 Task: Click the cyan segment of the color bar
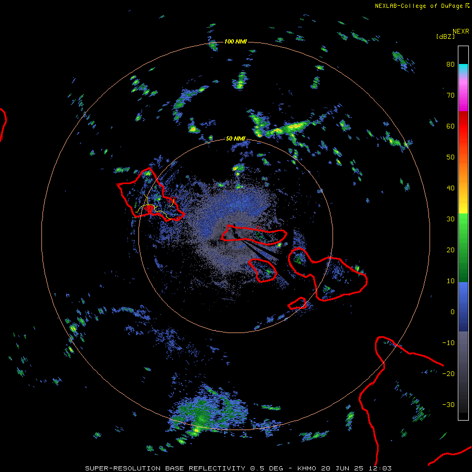coord(463,69)
